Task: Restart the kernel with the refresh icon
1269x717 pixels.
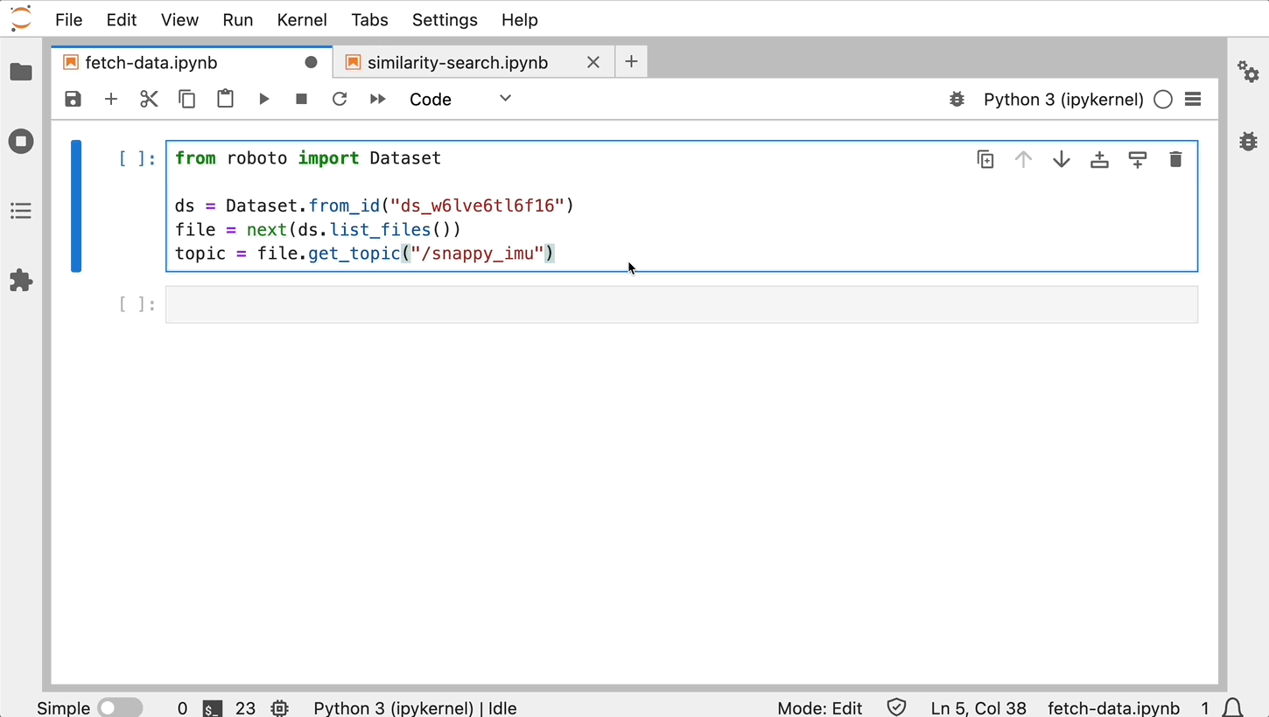Action: click(x=340, y=99)
